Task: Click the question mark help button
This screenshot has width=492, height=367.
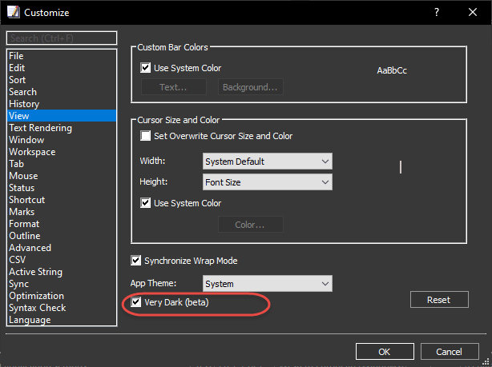Action: click(x=437, y=12)
